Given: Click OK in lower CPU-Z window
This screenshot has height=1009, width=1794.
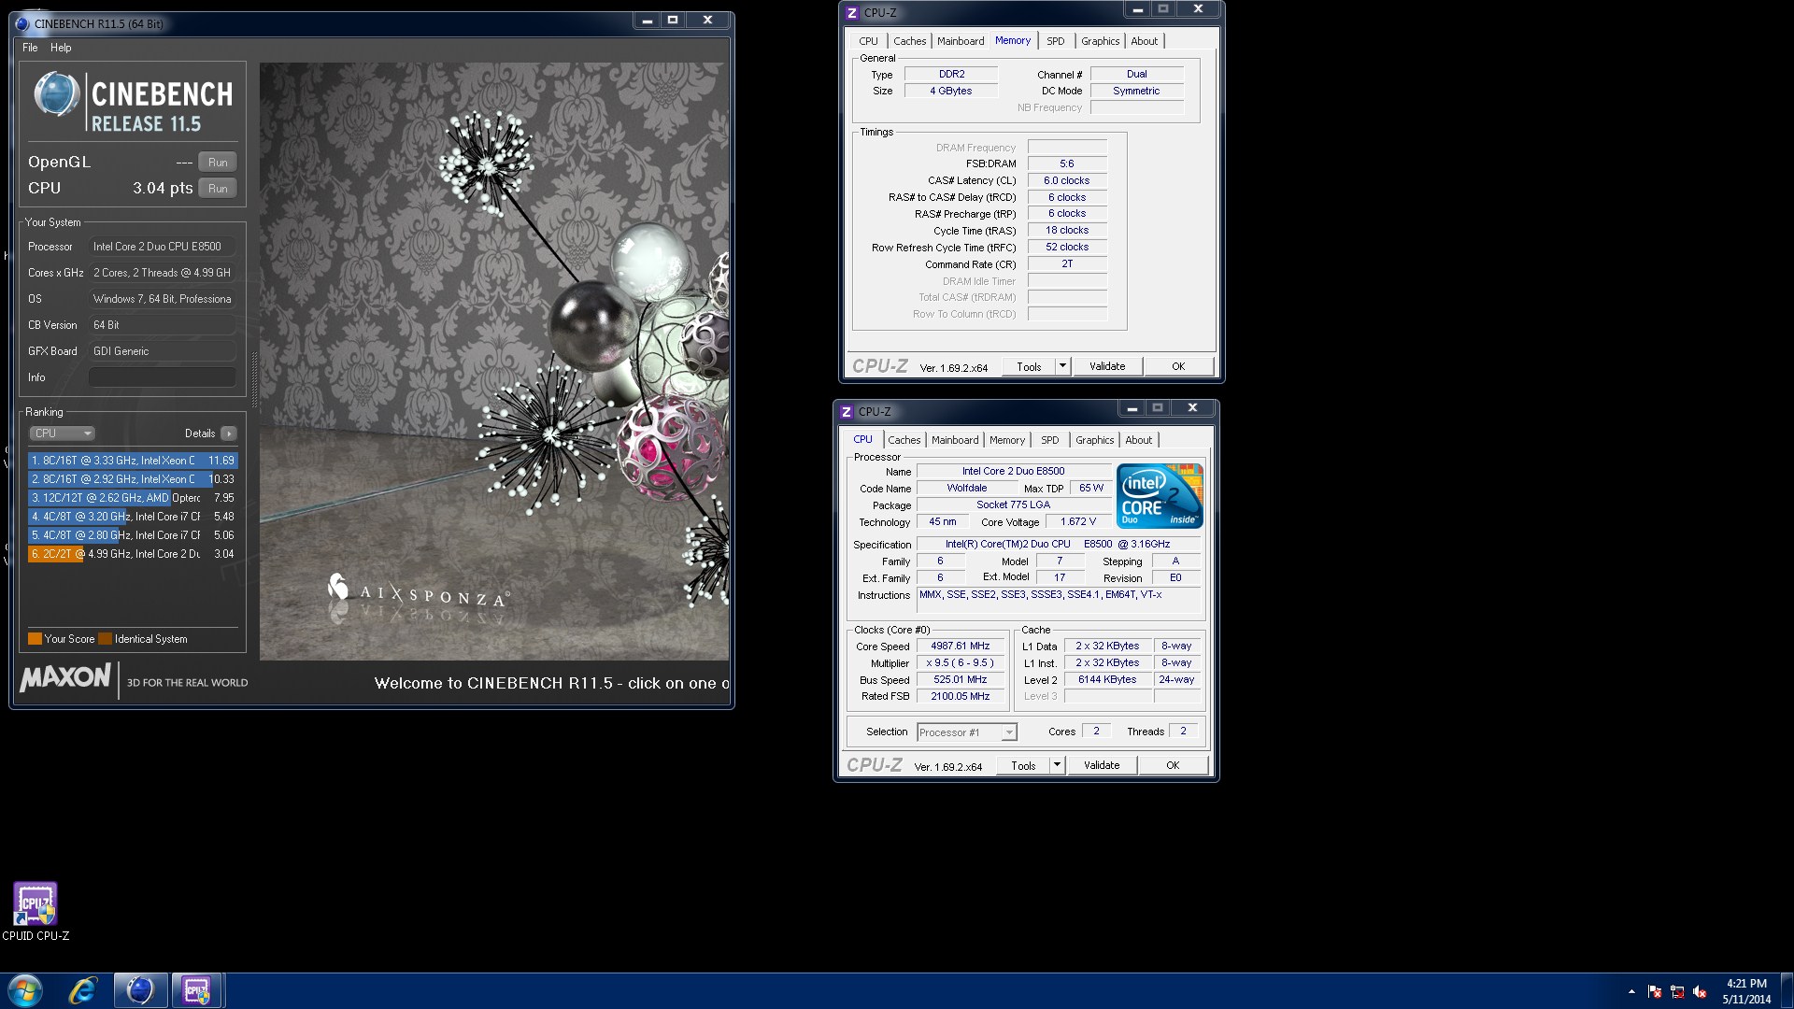Looking at the screenshot, I should click(x=1173, y=765).
